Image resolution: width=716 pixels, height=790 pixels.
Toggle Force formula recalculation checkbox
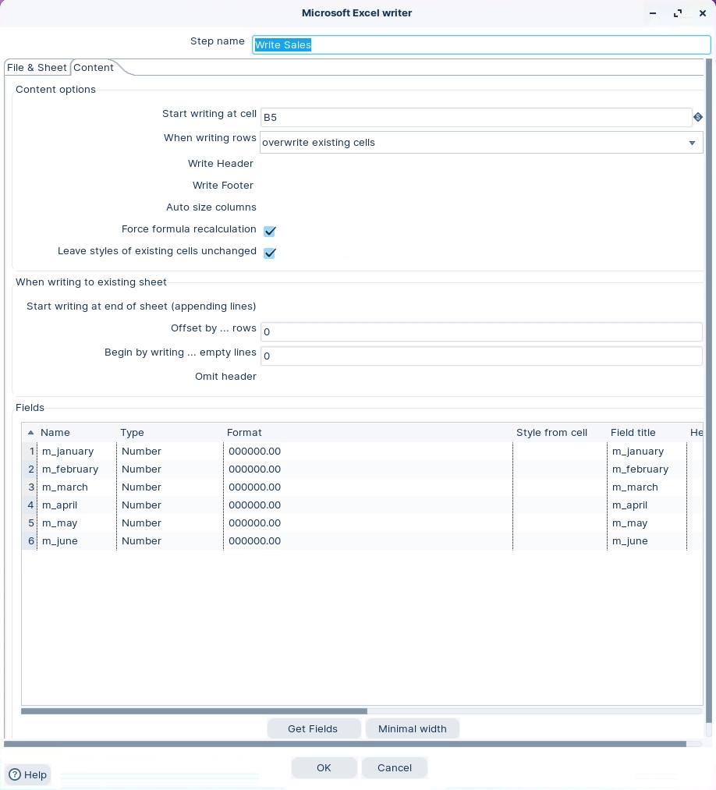(270, 231)
